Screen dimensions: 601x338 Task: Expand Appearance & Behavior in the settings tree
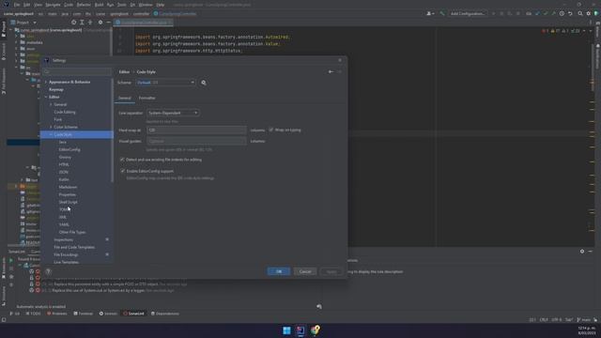coord(46,82)
